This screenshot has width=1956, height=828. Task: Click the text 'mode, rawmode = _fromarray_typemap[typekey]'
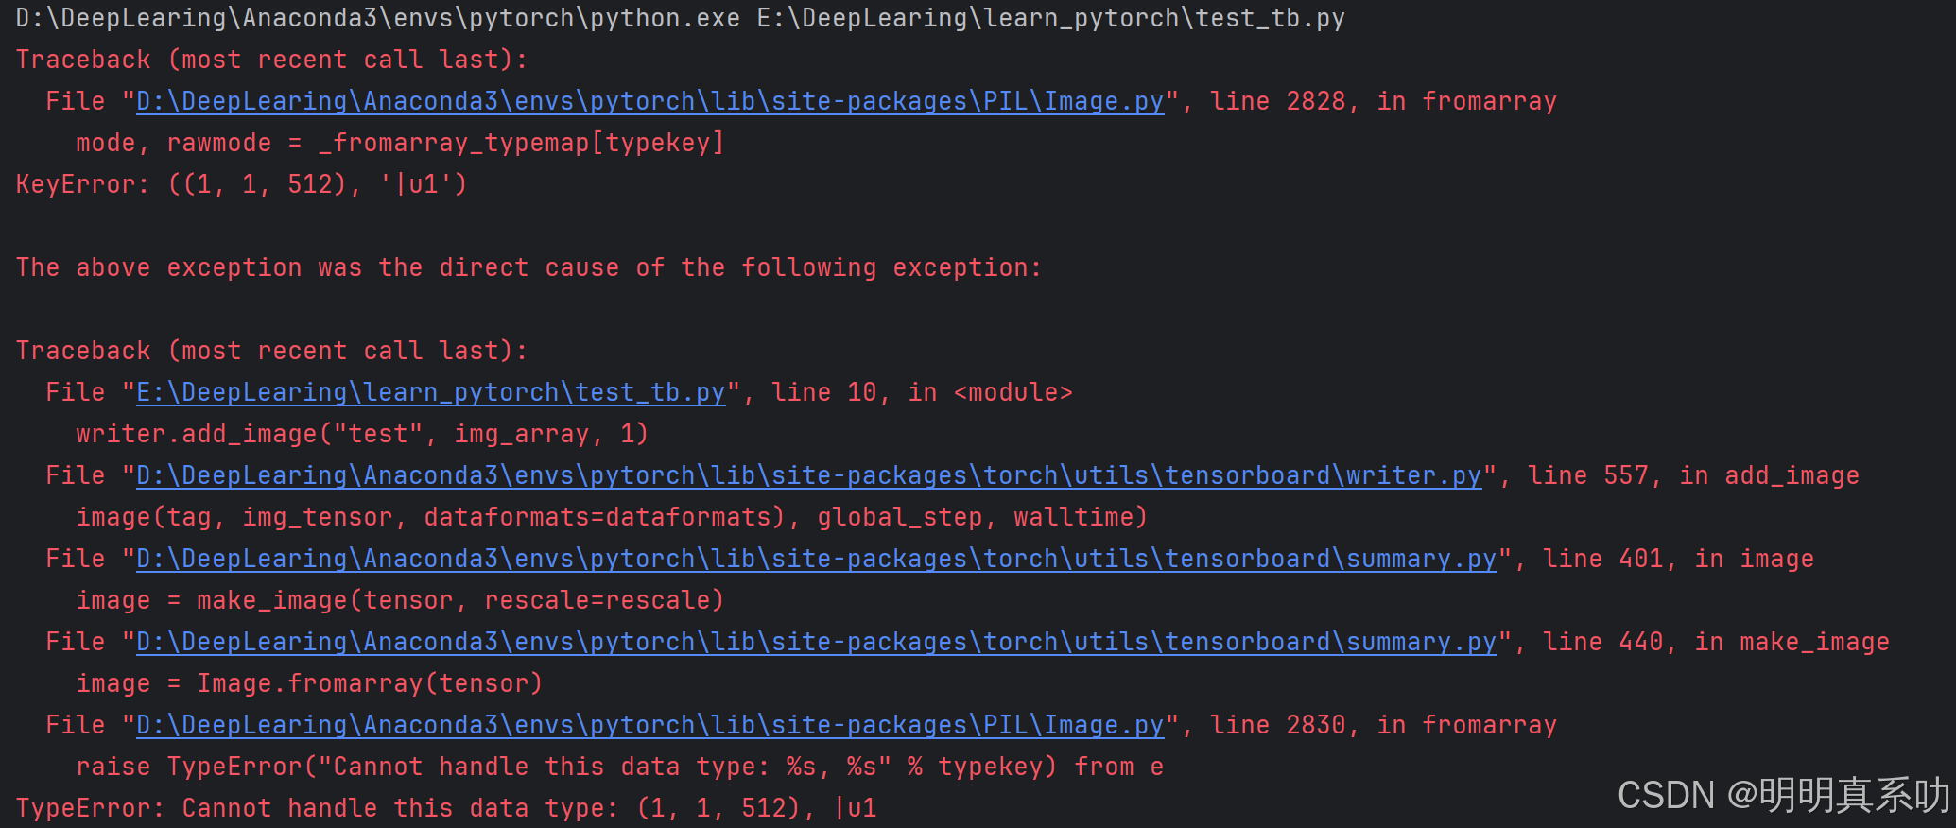click(x=401, y=143)
